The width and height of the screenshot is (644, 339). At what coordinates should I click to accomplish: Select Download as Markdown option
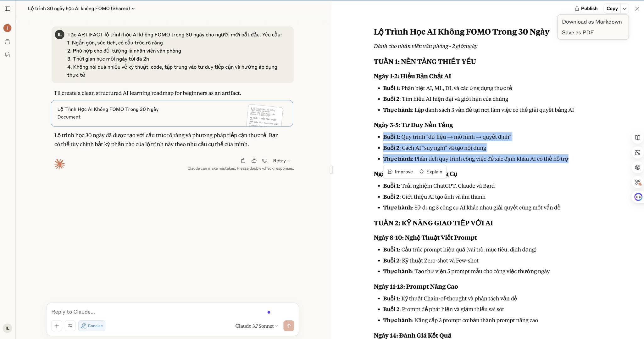(592, 22)
